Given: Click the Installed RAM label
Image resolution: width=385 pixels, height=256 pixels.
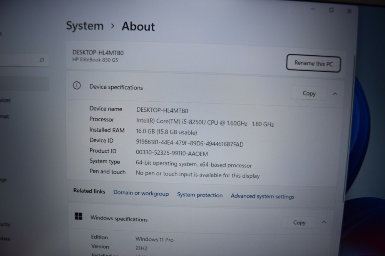Looking at the screenshot, I should click(107, 130).
